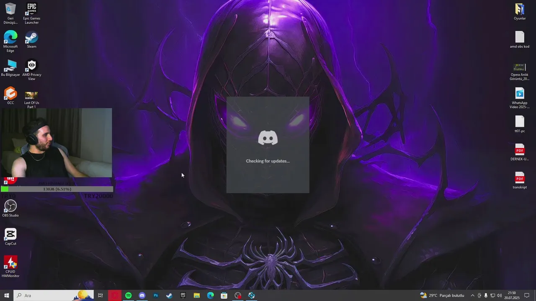Open the red Opera GX taskbar icon

coord(114,296)
